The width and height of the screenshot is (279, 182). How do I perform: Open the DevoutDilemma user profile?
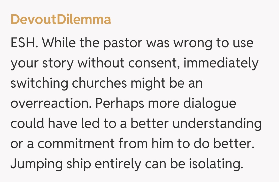(61, 19)
